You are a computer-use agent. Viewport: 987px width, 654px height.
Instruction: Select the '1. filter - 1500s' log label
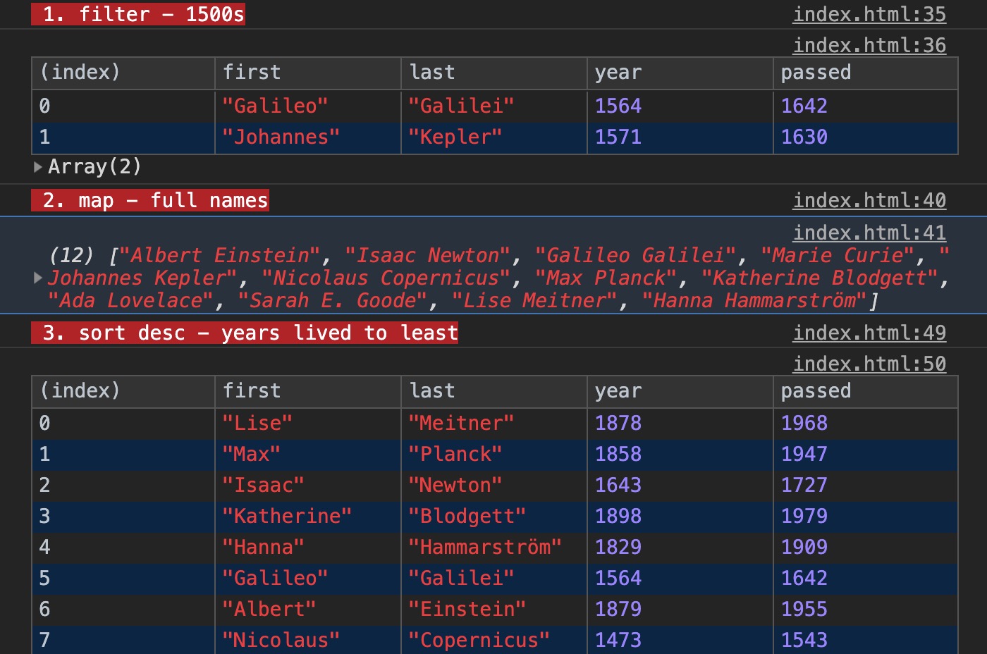[138, 14]
